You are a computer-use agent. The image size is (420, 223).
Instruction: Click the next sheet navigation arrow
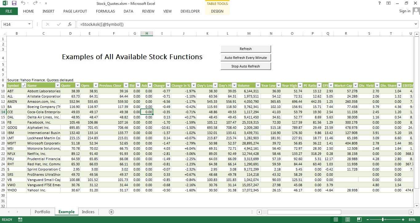[x=17, y=212]
